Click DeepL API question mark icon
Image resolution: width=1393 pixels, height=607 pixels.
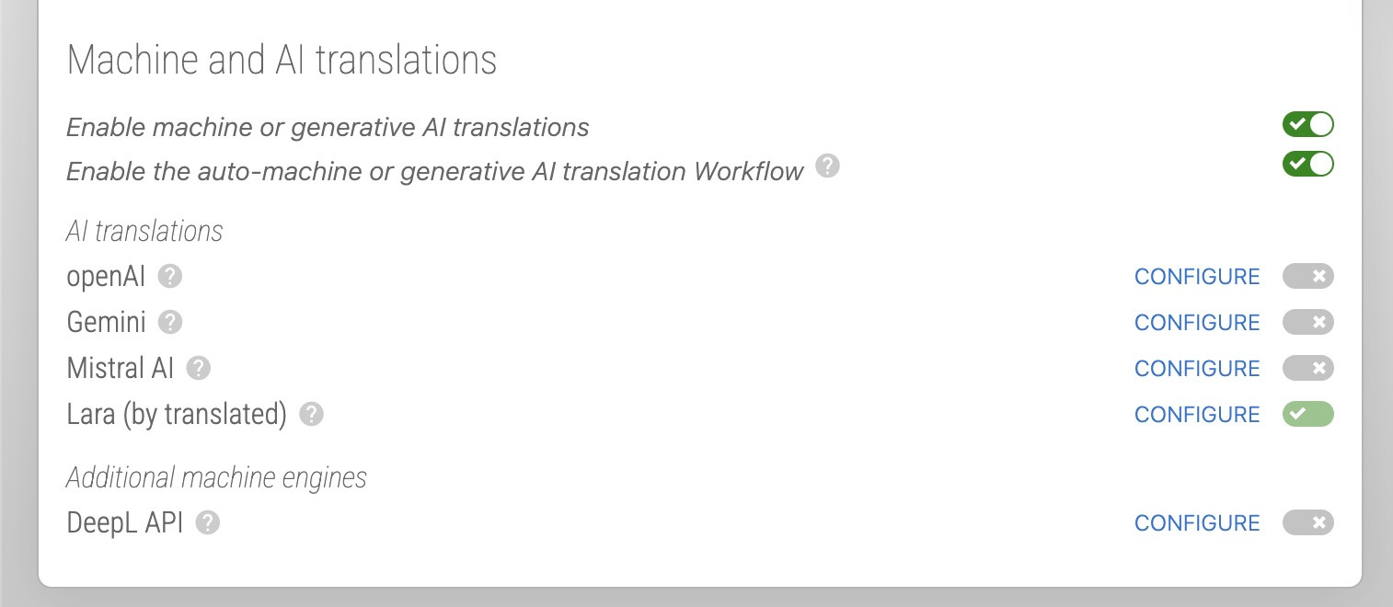coord(208,522)
